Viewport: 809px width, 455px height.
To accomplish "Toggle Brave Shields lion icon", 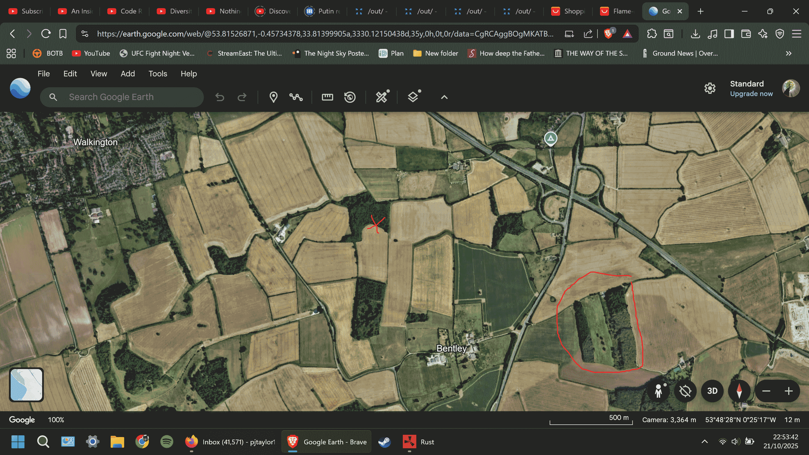I will pyautogui.click(x=608, y=34).
